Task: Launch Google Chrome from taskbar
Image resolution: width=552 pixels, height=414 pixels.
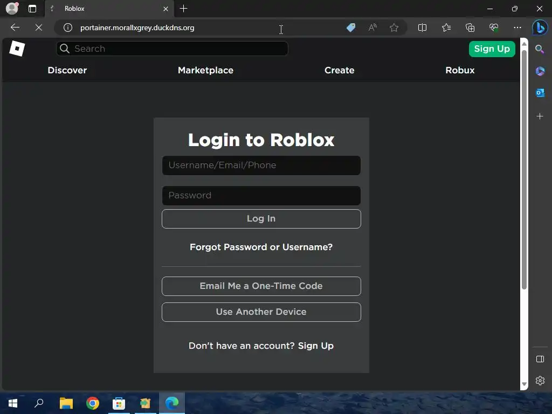Action: point(93,403)
